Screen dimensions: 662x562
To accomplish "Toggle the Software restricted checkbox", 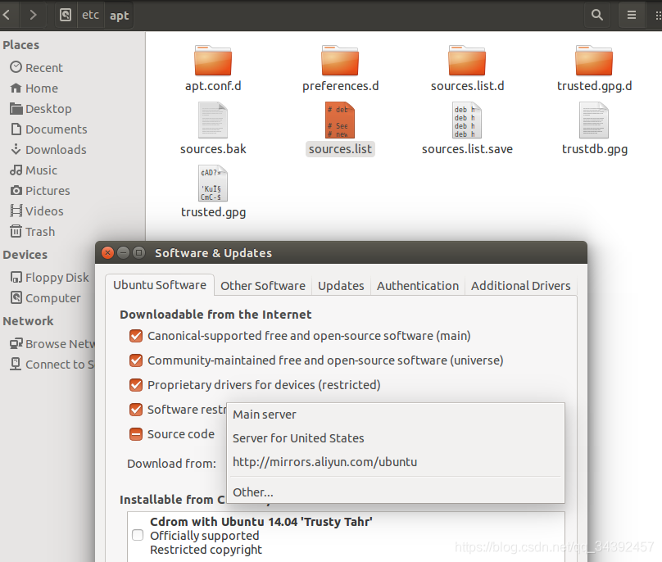I will coord(136,410).
